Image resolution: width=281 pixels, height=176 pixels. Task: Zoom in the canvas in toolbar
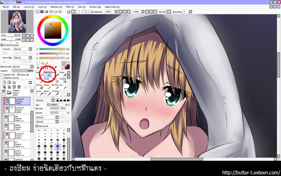click(124, 12)
